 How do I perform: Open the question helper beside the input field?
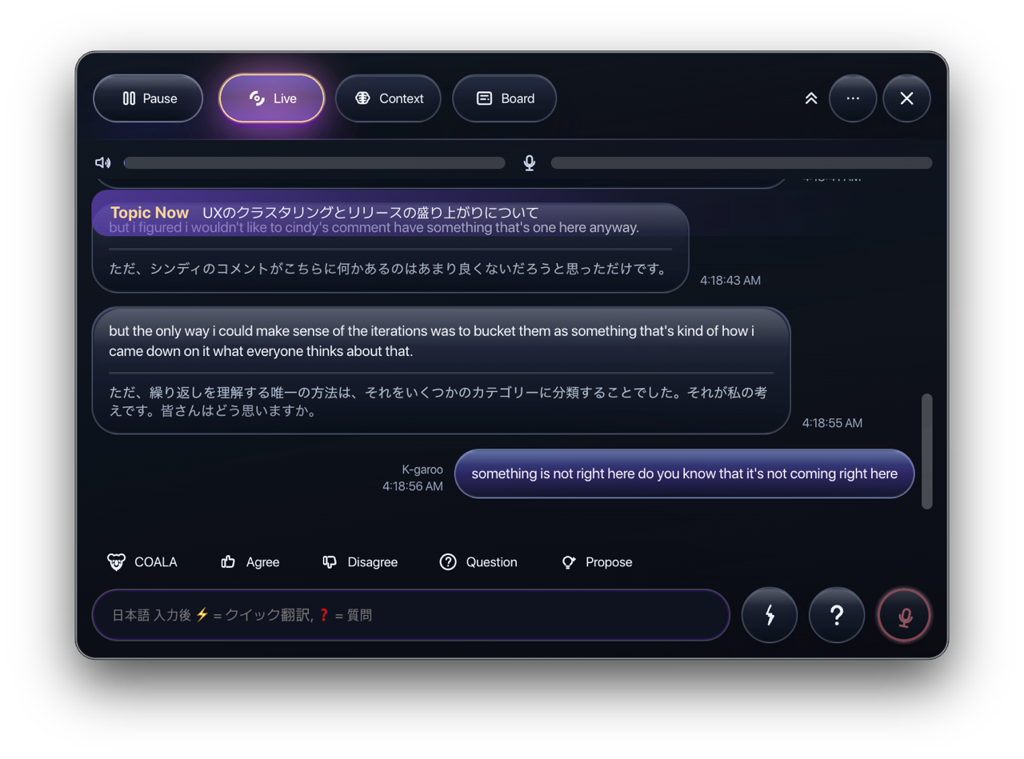[x=837, y=615]
